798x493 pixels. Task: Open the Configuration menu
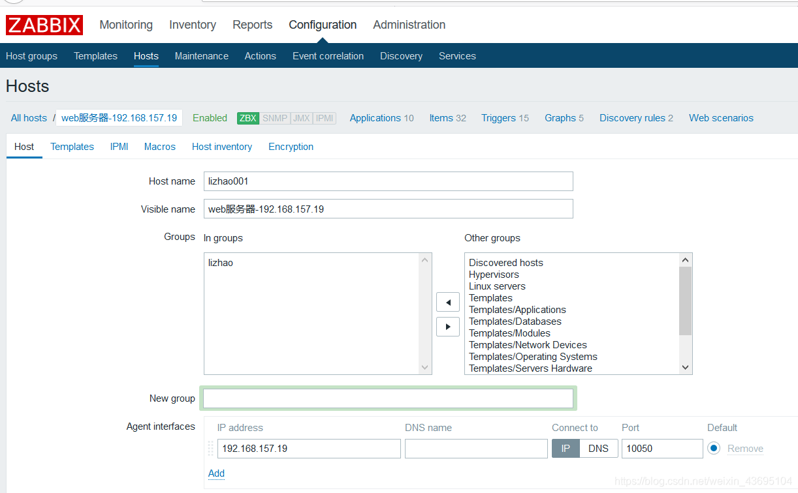click(x=323, y=25)
